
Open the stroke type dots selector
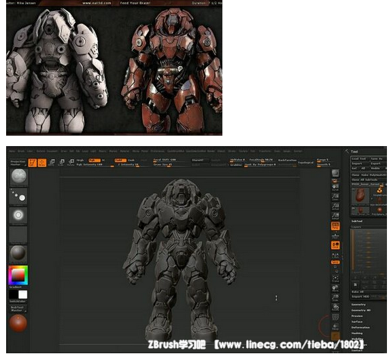point(18,196)
